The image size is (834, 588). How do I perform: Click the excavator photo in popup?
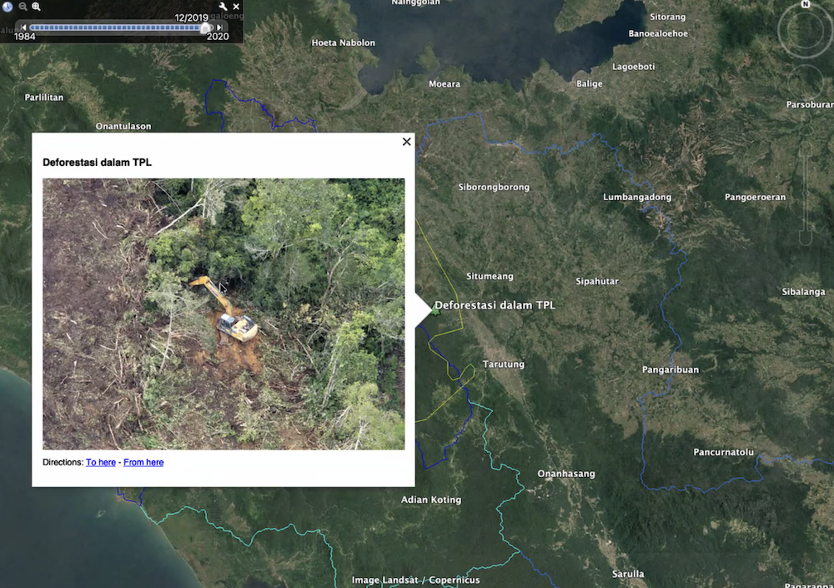224,314
